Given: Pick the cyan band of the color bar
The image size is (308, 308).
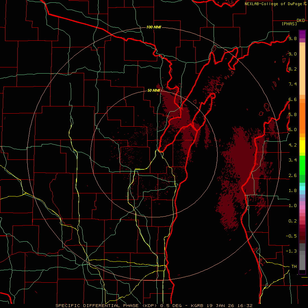Looking at the screenshot, I should 302,188.
